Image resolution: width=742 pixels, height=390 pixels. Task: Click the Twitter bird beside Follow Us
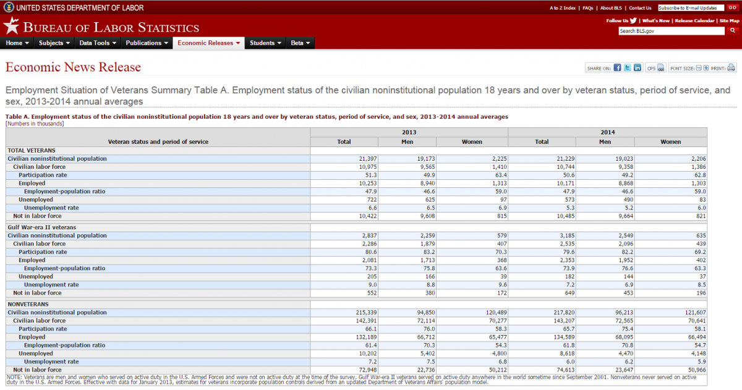coord(633,20)
